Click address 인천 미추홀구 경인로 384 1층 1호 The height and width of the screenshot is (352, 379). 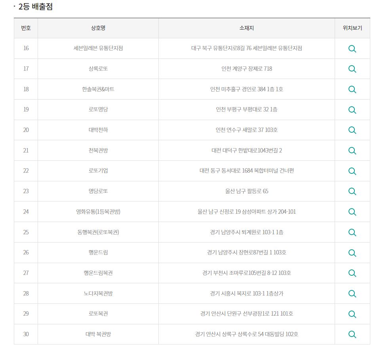(247, 89)
